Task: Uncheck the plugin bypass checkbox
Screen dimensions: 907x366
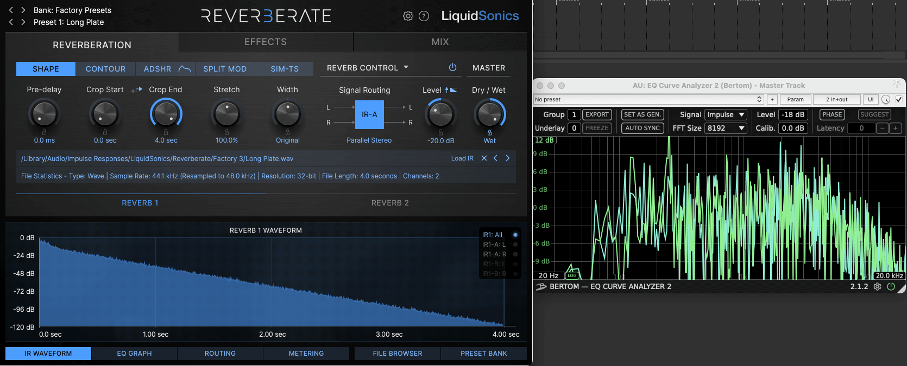Action: (899, 99)
